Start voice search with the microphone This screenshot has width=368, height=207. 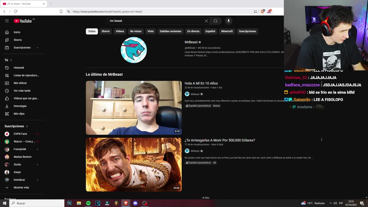[229, 21]
